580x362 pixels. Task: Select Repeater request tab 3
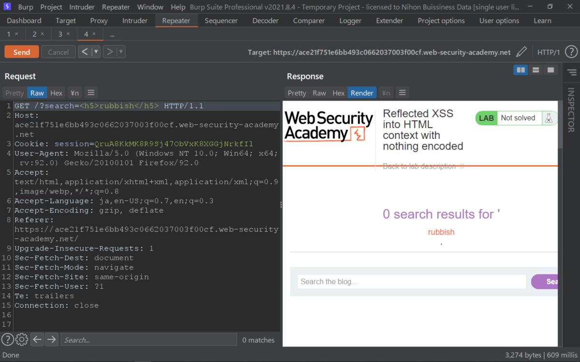pos(60,34)
